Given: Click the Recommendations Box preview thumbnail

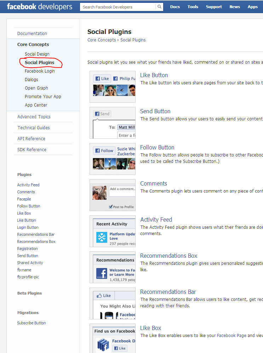Looking at the screenshot, I should point(113,267).
